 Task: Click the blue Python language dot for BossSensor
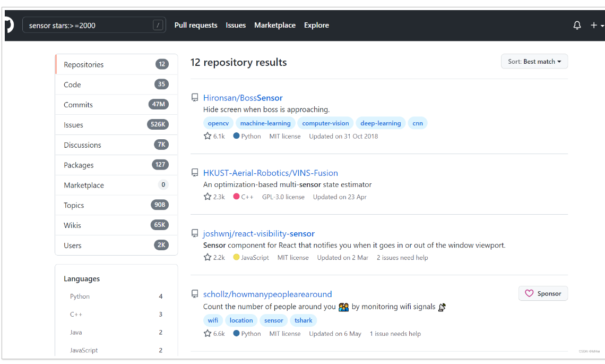(x=236, y=136)
